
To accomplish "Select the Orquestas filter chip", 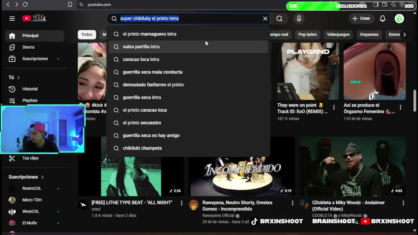I will click(369, 35).
